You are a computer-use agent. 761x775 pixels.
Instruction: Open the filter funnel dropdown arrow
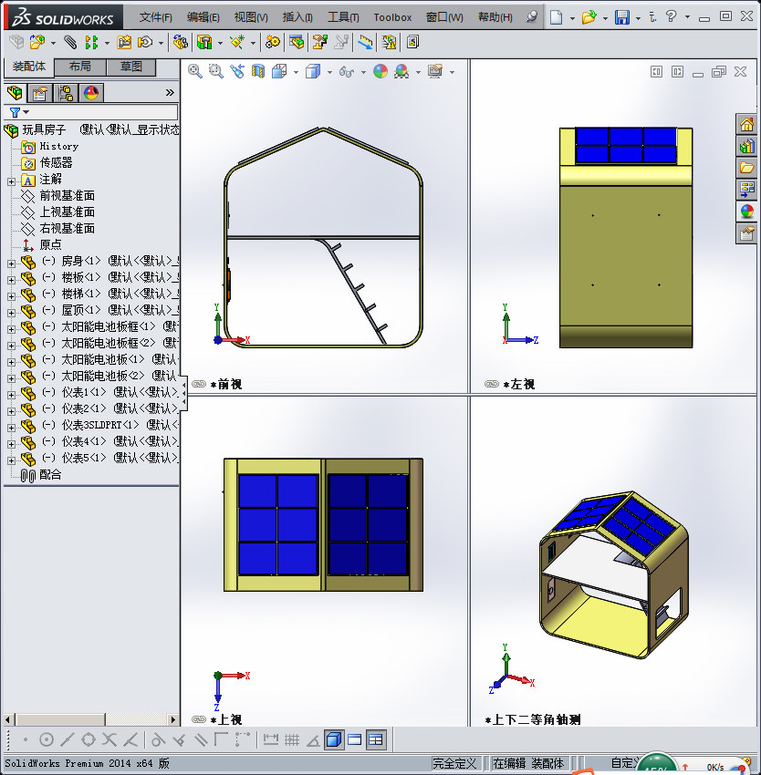click(26, 112)
